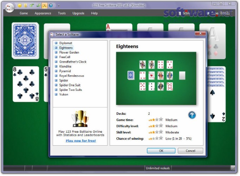Click the Decks value 2
The image size is (240, 176).
[149, 114]
